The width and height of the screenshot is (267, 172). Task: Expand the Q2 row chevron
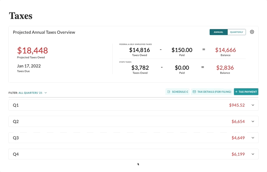(253, 121)
